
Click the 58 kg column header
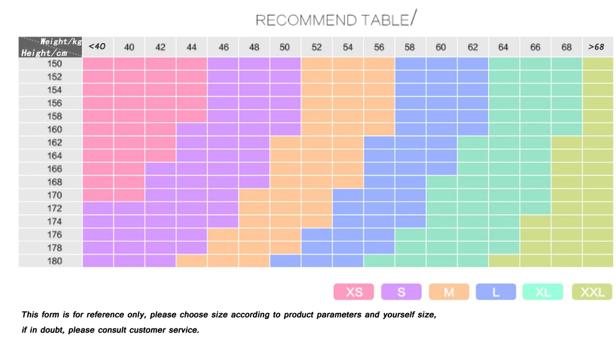[x=410, y=47]
